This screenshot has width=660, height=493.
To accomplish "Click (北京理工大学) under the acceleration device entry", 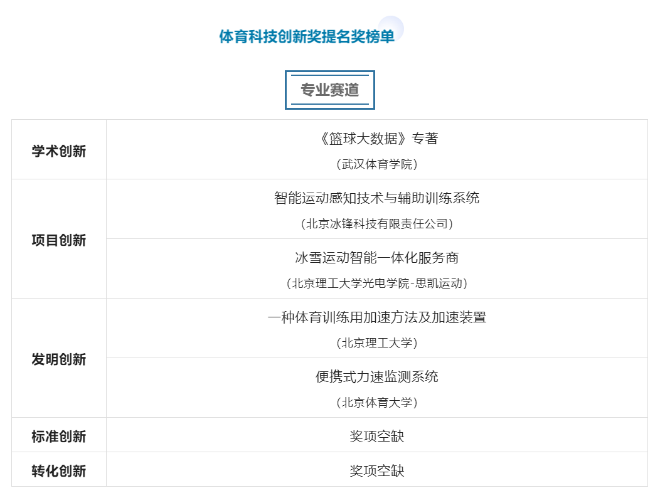I will pyautogui.click(x=377, y=343).
